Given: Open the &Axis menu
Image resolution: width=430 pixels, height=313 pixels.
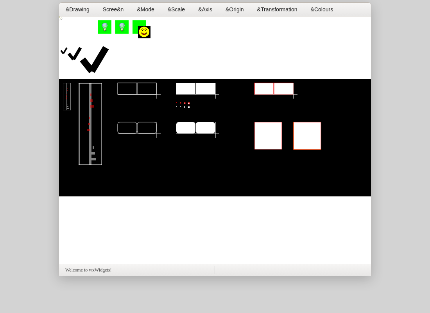Looking at the screenshot, I should (205, 10).
